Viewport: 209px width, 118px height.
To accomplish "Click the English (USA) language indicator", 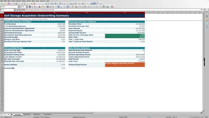I will 123,117.
